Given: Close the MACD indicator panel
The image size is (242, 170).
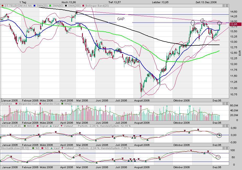Looking at the screenshot, I should 227,126.
